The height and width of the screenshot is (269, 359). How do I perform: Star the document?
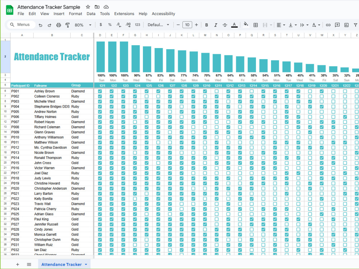[x=88, y=7]
